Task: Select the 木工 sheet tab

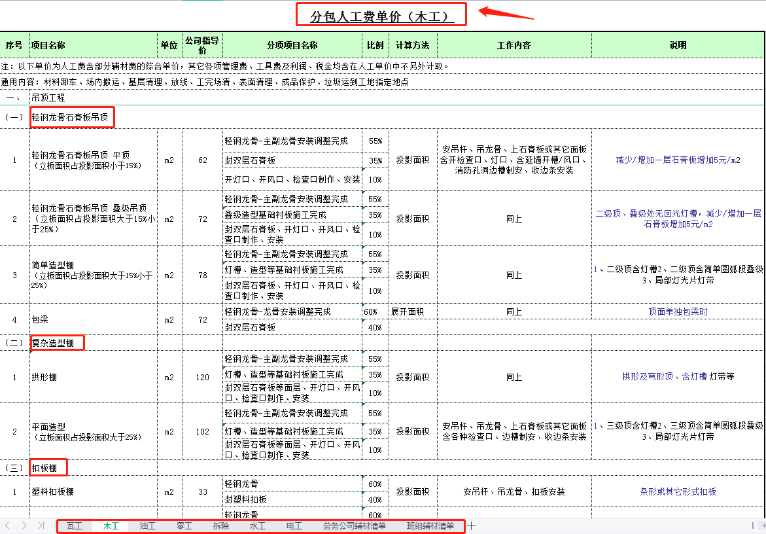Action: (111, 526)
